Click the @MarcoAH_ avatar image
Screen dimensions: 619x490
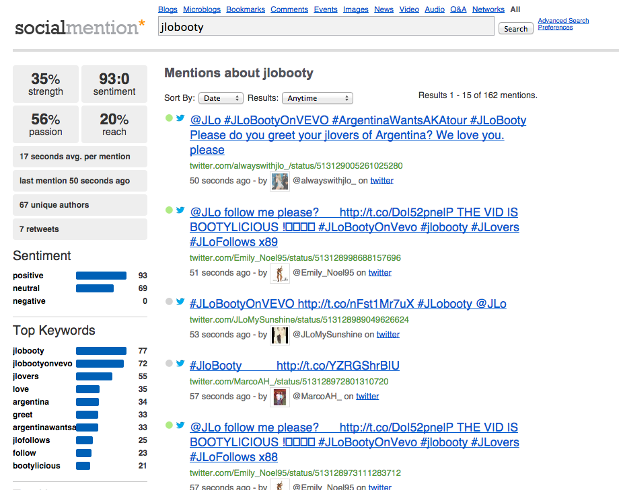point(280,397)
